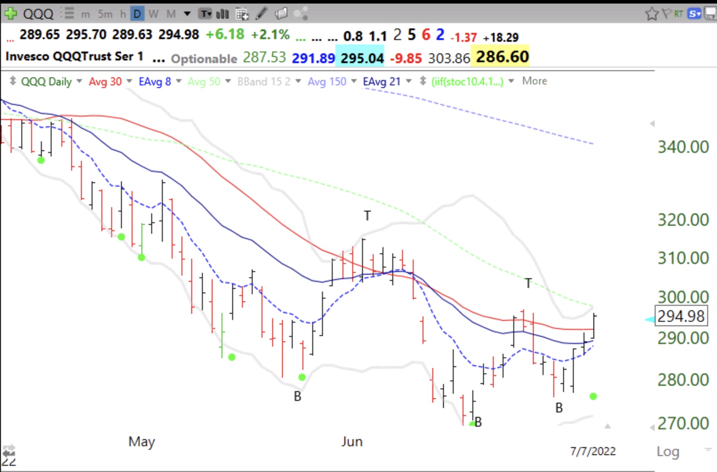Open the EAvg 21 dropdown arrow

(x=408, y=81)
